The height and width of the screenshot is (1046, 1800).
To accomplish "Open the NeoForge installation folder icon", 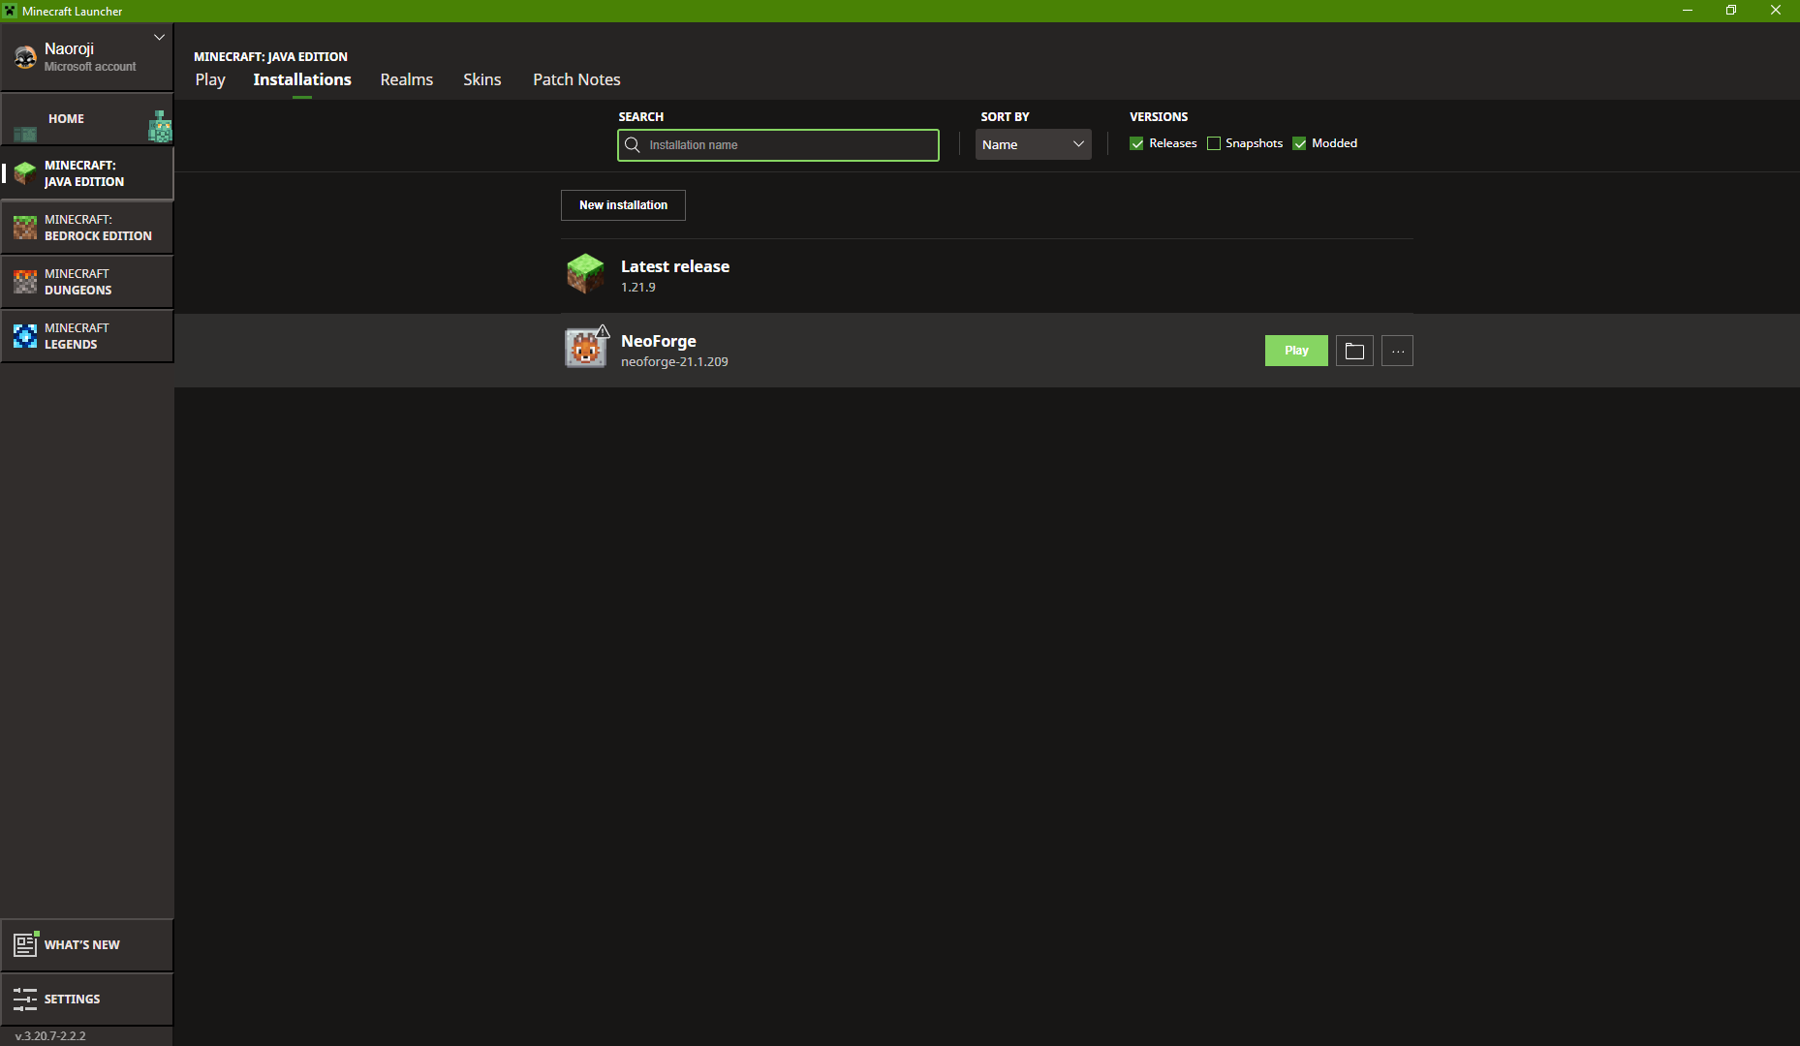I will [1354, 351].
